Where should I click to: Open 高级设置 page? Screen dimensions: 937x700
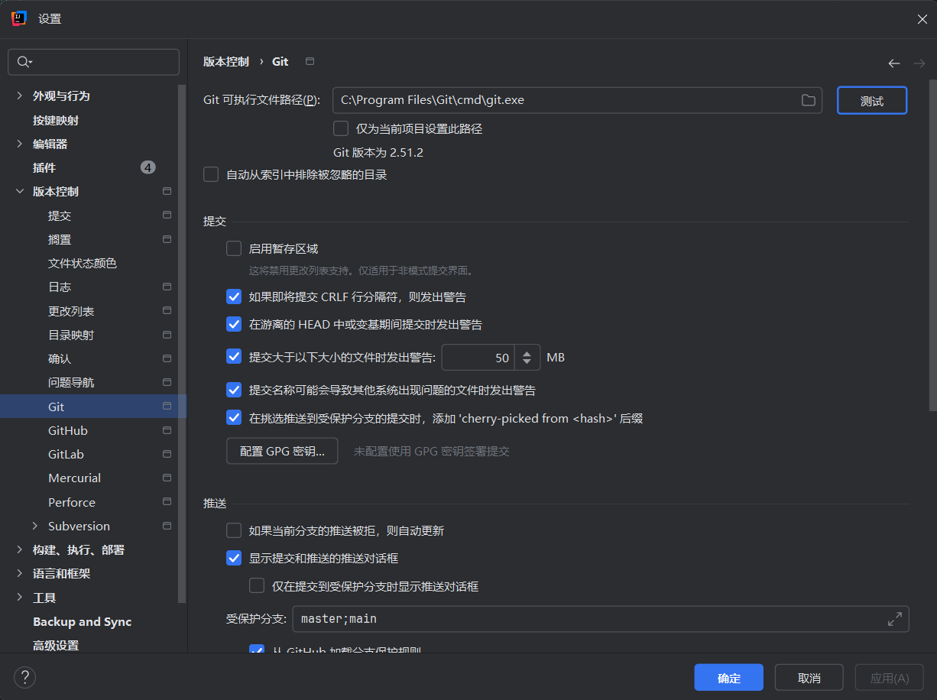tap(56, 645)
